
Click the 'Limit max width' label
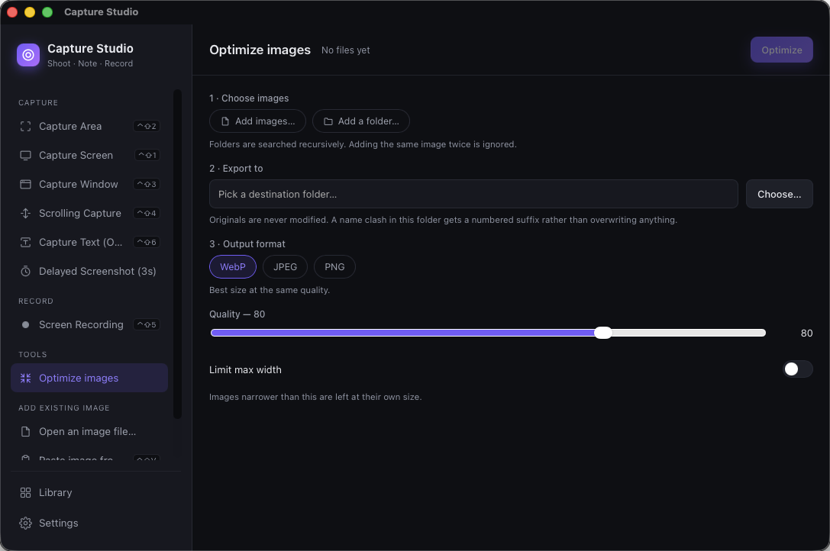point(245,370)
